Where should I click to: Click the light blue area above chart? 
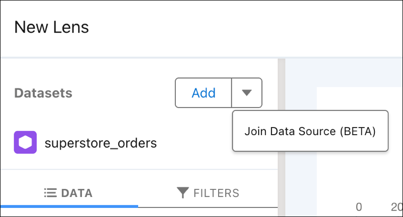click(x=344, y=73)
